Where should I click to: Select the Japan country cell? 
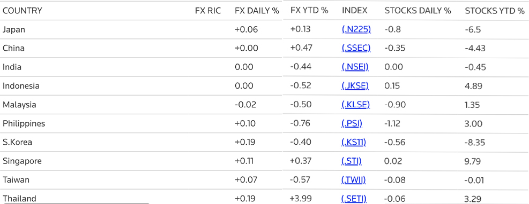(14, 29)
